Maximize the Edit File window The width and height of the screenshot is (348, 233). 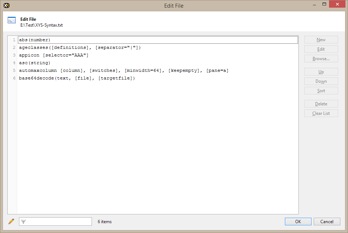[x=322, y=5]
